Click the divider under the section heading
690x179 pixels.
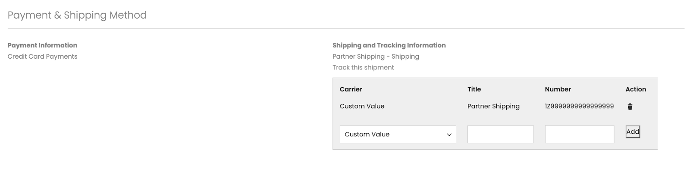346,28
